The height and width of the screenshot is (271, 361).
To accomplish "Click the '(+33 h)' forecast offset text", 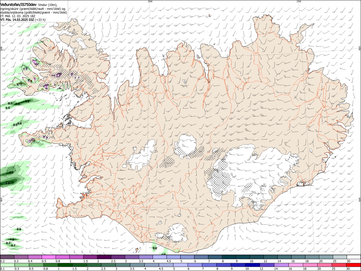I will (40, 20).
